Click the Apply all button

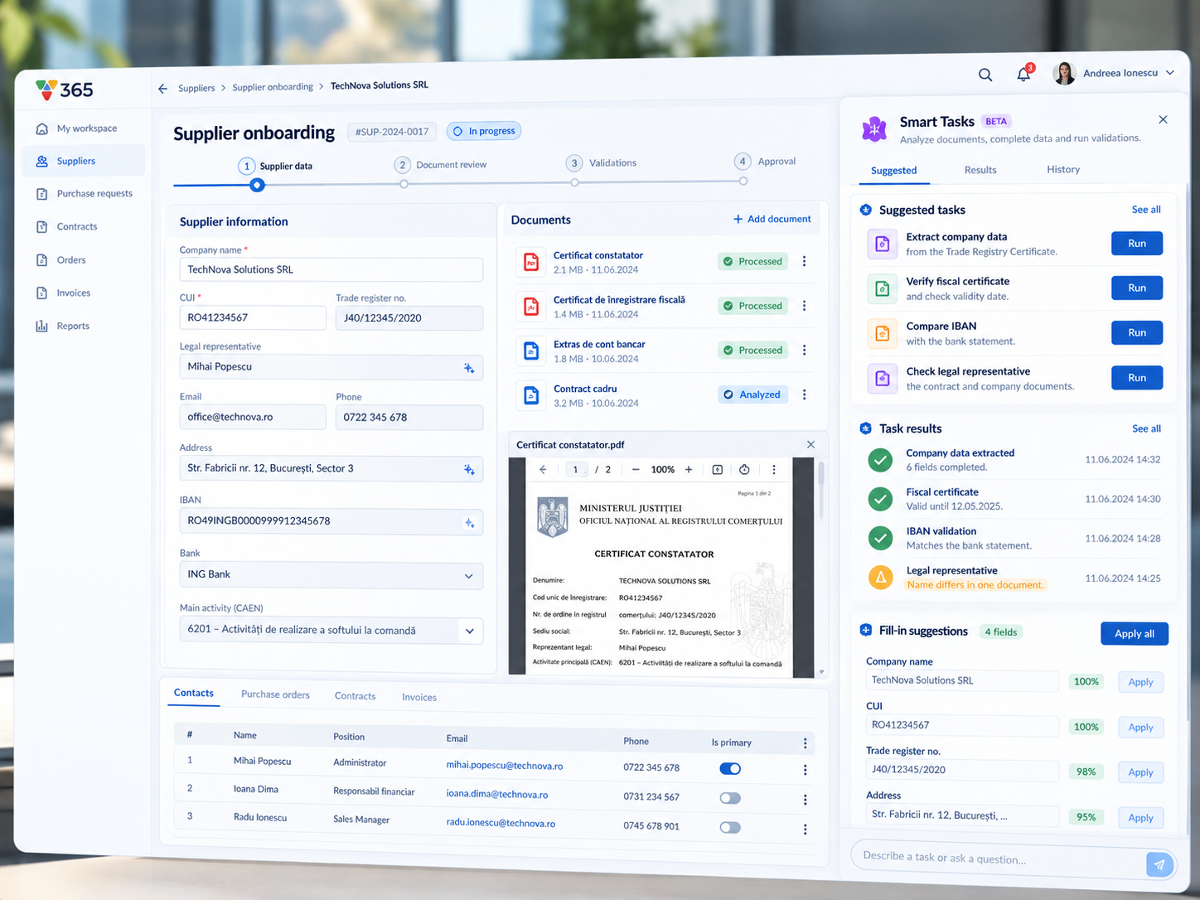click(x=1135, y=634)
